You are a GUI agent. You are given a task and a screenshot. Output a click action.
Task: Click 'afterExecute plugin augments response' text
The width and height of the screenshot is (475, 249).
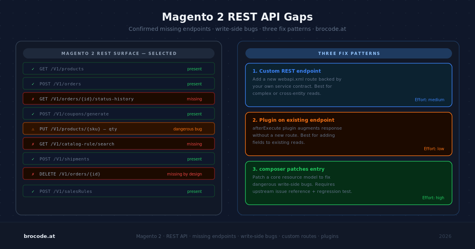pyautogui.click(x=297, y=128)
